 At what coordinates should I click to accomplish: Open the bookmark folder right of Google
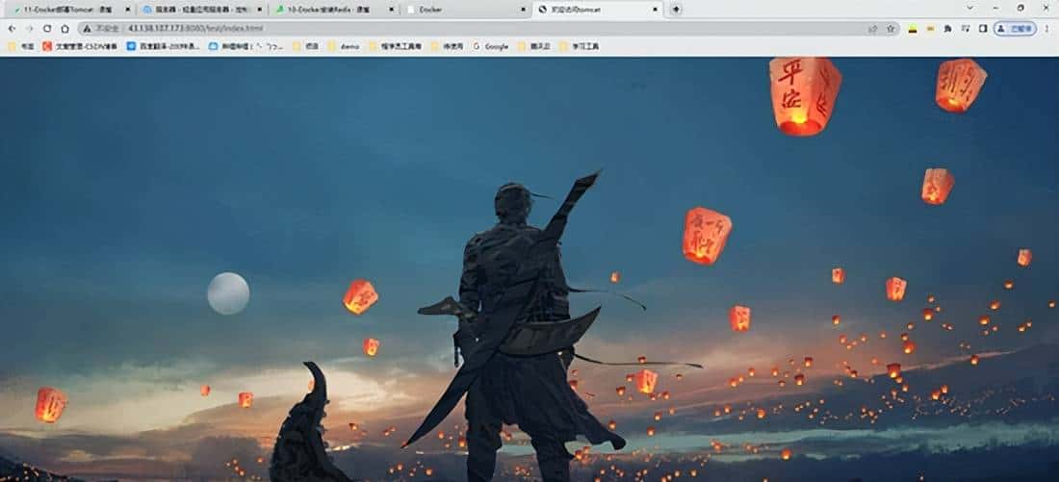[533, 46]
